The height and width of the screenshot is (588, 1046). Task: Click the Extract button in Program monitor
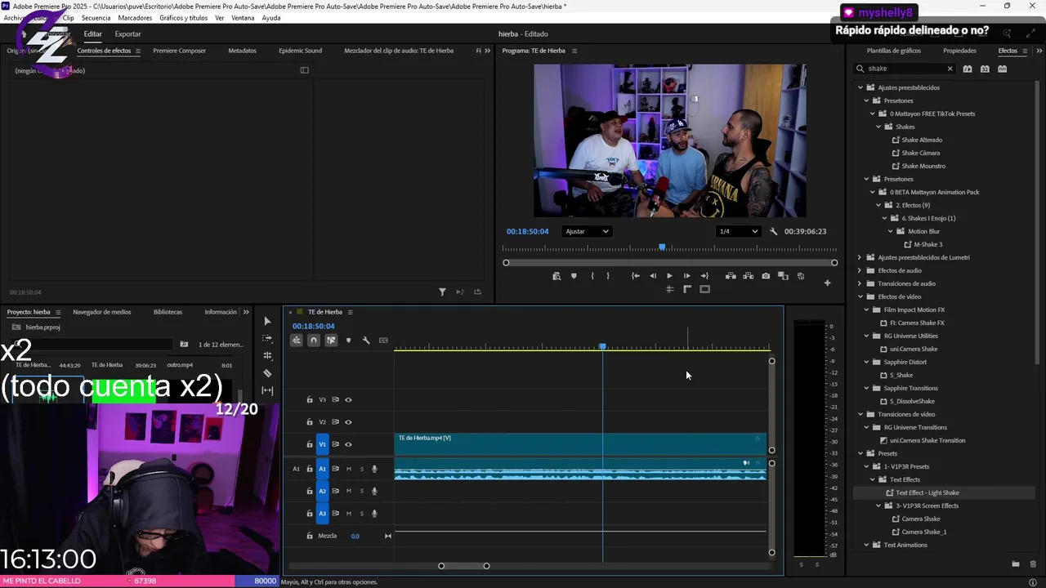coord(748,276)
